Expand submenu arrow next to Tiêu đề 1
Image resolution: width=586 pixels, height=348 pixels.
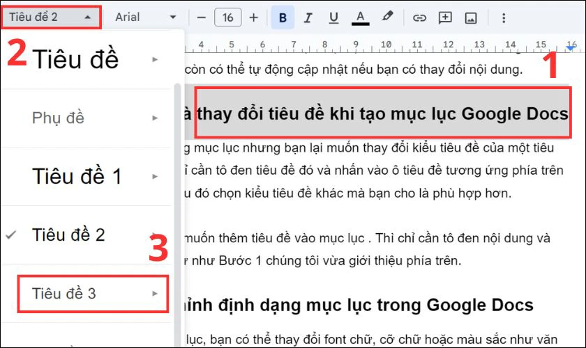pos(155,176)
